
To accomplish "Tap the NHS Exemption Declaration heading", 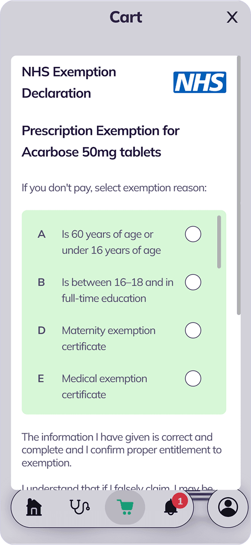I will (69, 83).
